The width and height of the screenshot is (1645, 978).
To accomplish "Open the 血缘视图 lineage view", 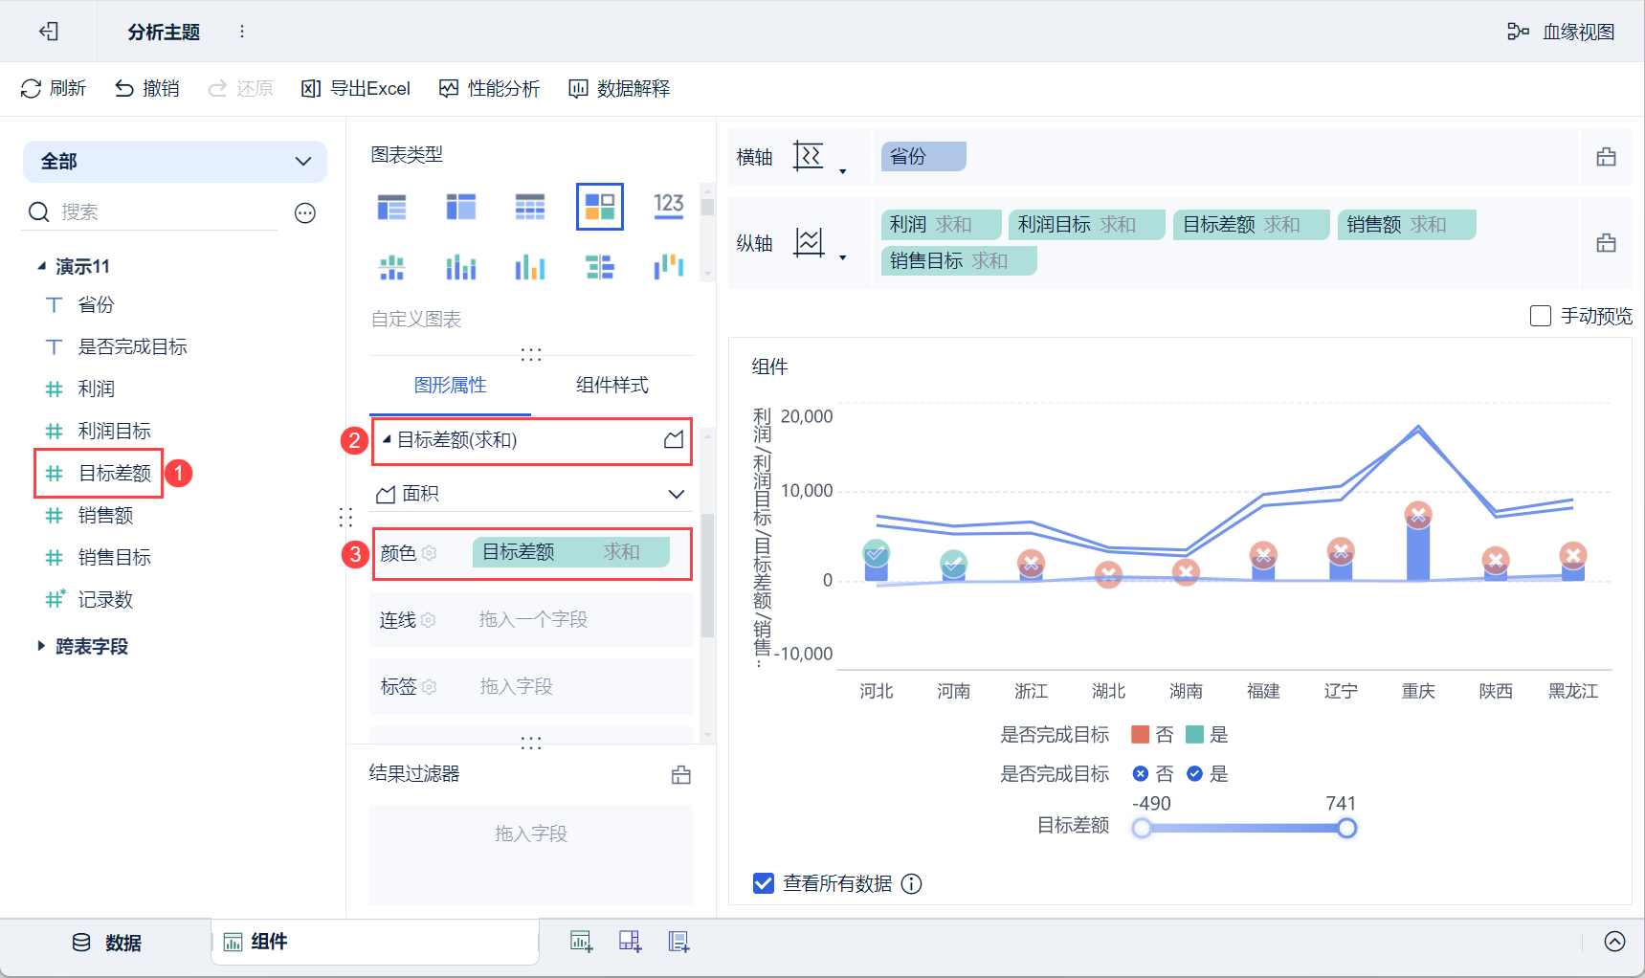I will coord(1561,32).
